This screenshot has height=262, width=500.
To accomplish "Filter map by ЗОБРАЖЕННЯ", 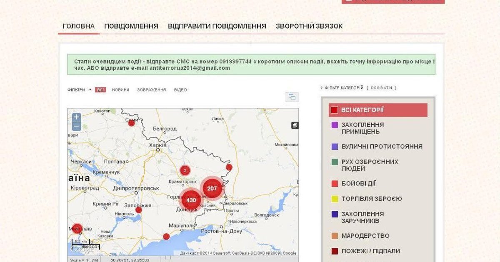I will [x=151, y=90].
